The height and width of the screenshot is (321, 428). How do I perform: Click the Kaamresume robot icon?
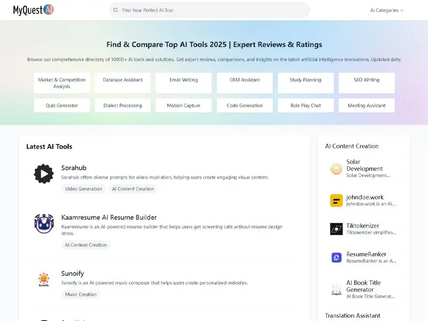coord(44,224)
